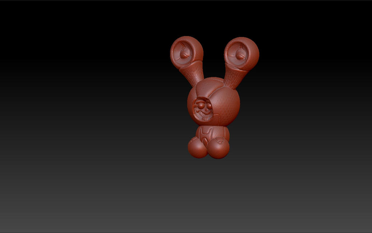Click the grinning mouth with teeth
This screenshot has width=372, height=233.
204,115
